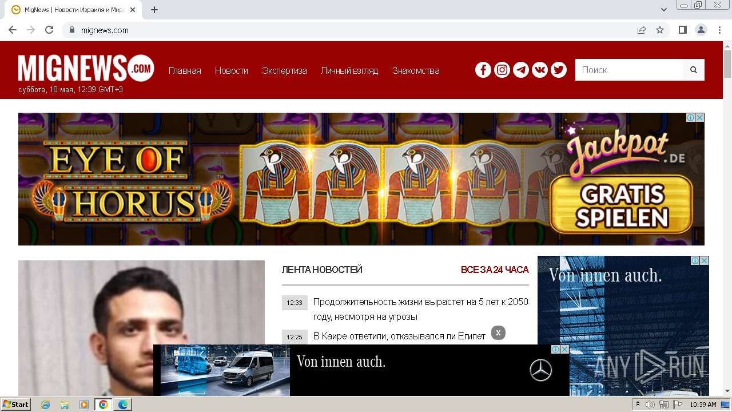Click inside the Поиск search field
The width and height of the screenshot is (732, 412).
point(629,70)
